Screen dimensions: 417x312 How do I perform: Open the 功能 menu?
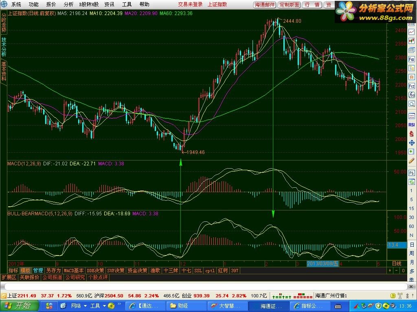33,4
